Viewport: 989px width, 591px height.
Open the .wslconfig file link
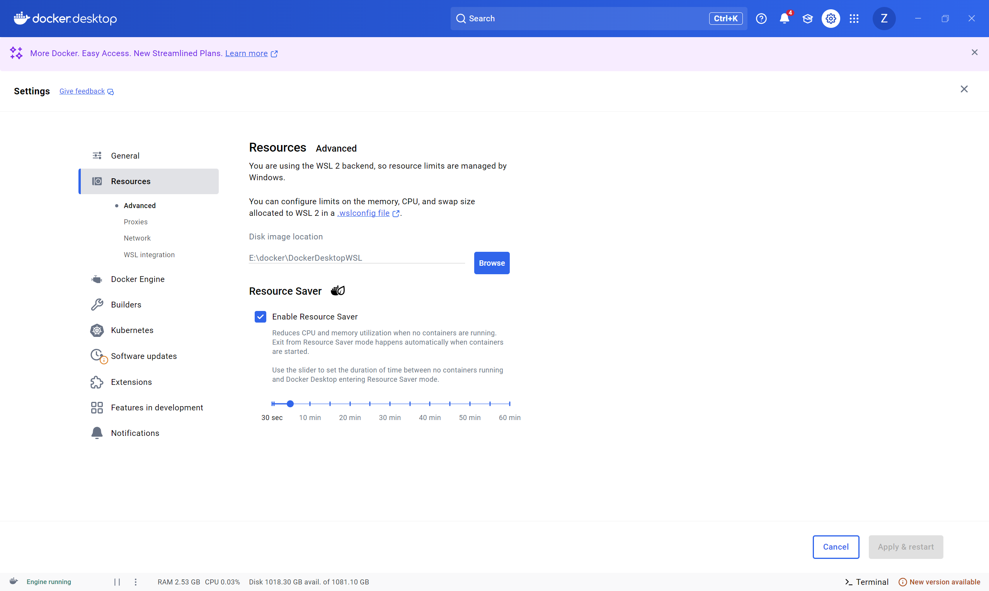click(x=364, y=213)
